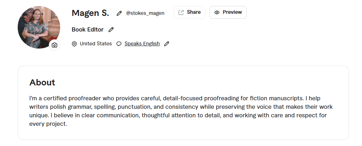Open the Speaks English link
Image resolution: width=362 pixels, height=146 pixels.
click(142, 44)
